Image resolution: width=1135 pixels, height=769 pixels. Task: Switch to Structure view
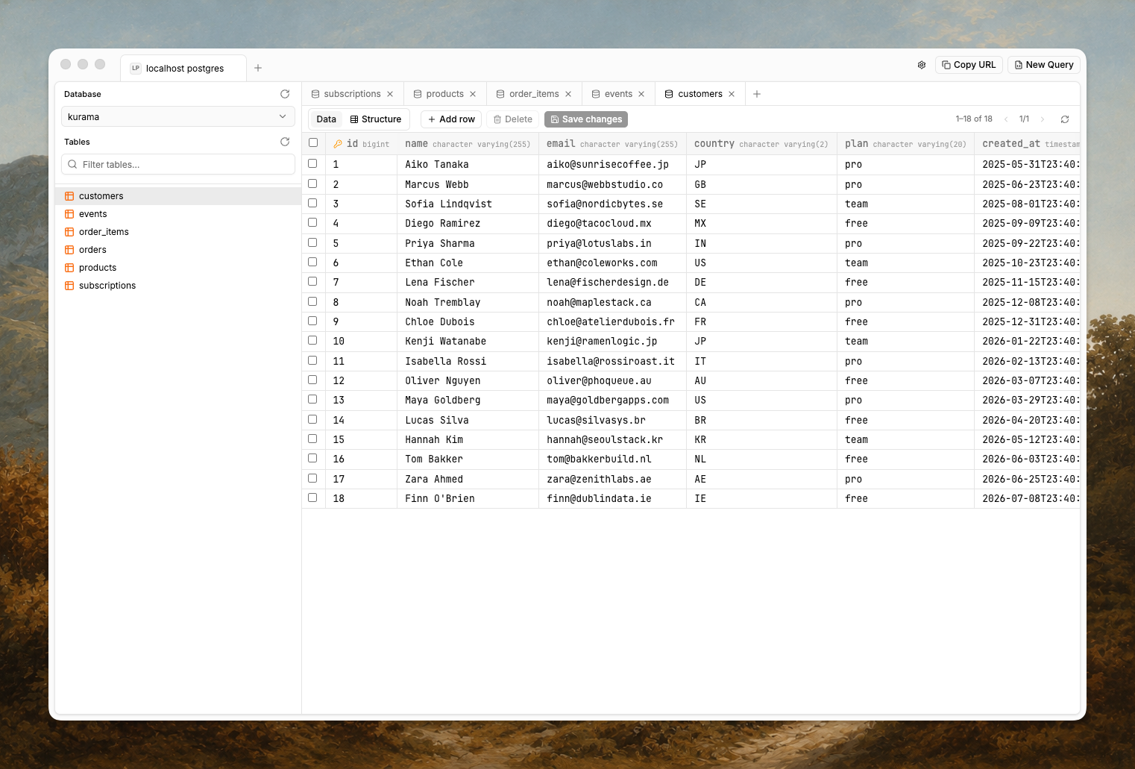click(x=376, y=119)
